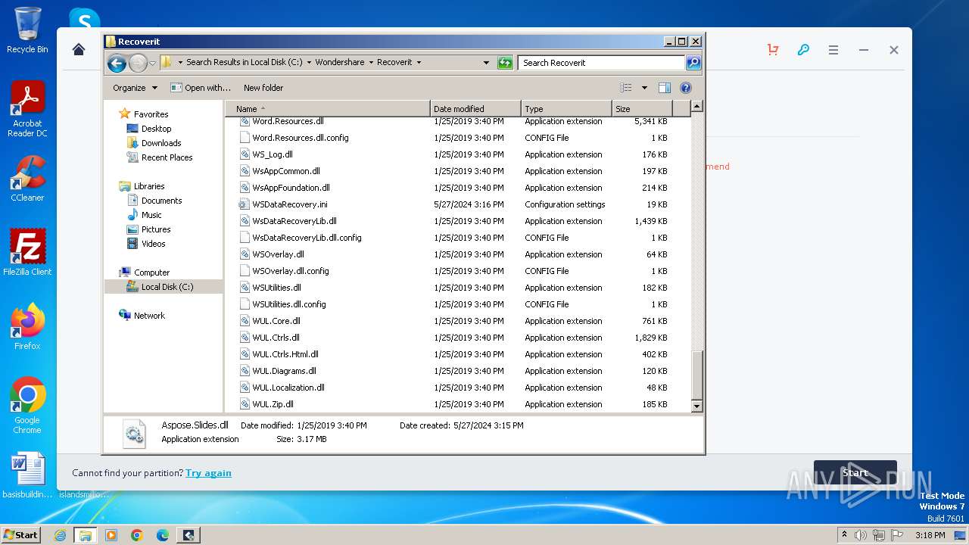Open recent pages dropdown arrow
969x545 pixels.
(x=152, y=63)
